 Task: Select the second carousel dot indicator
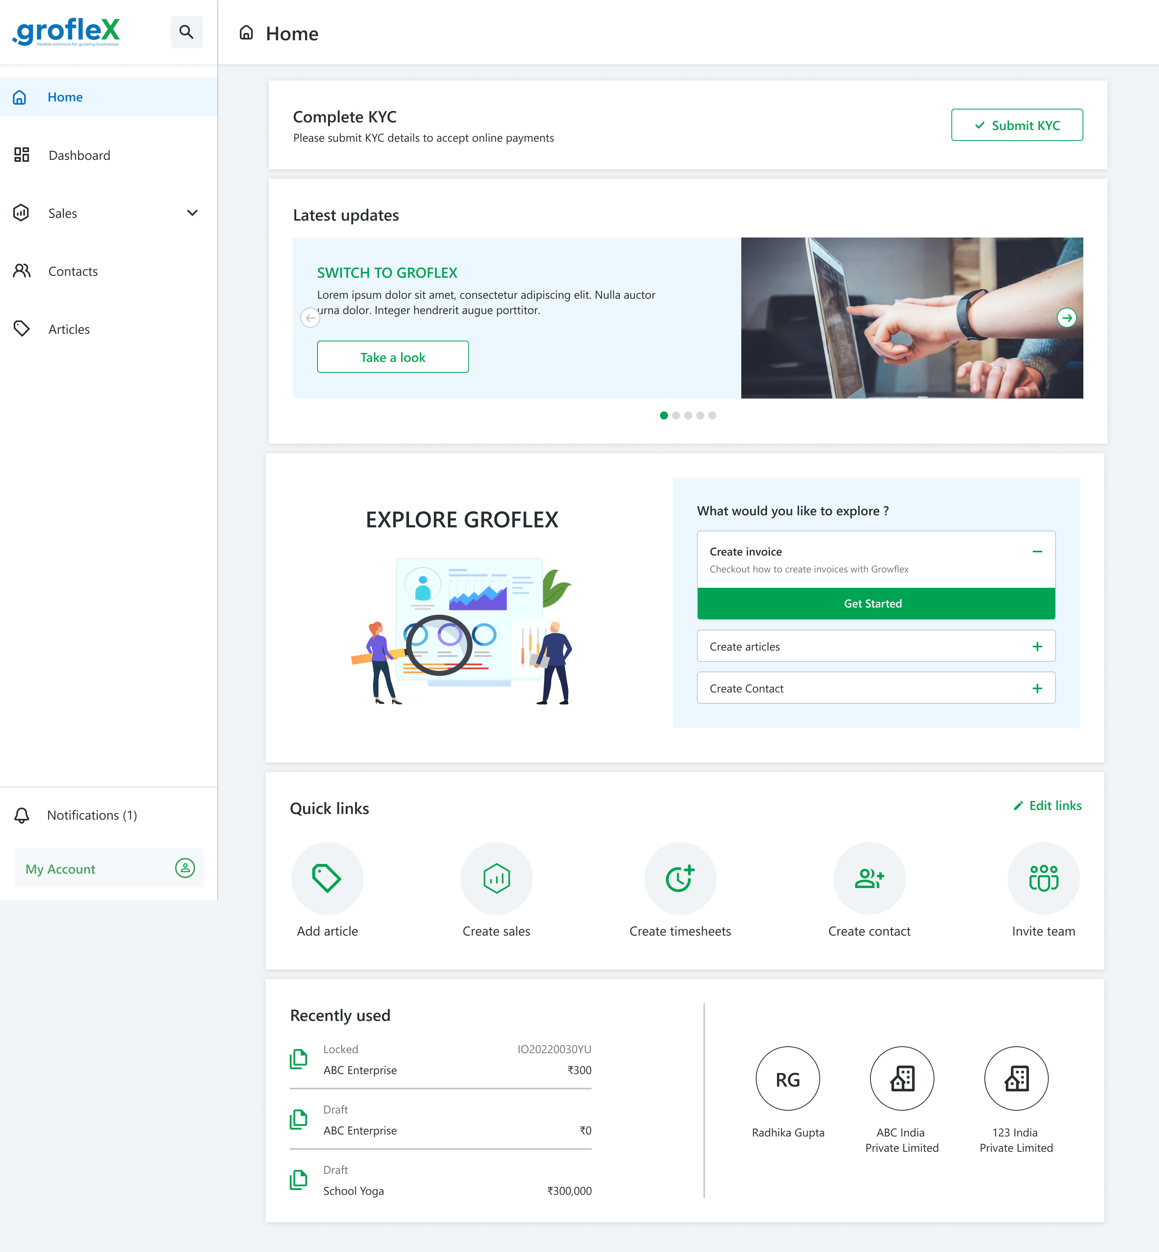(x=675, y=415)
